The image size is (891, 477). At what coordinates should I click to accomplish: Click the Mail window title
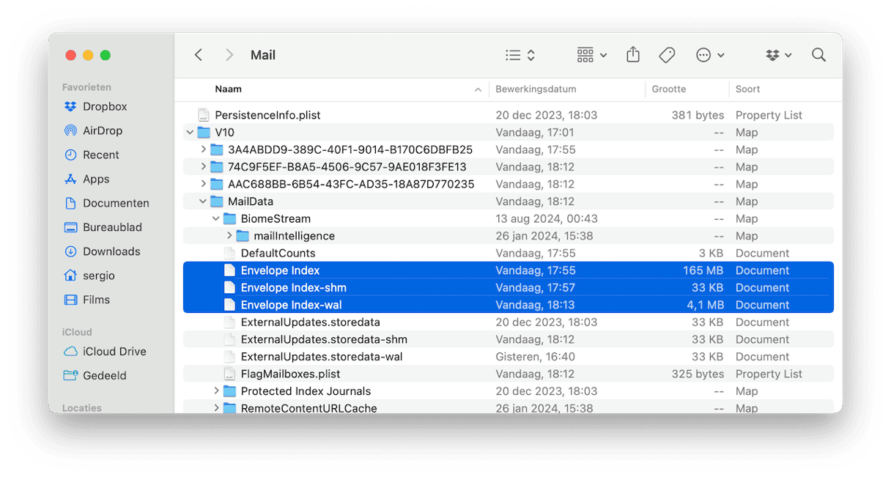(263, 55)
